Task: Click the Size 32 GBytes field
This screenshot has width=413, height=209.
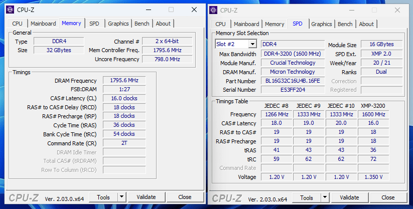Action: tap(59, 50)
